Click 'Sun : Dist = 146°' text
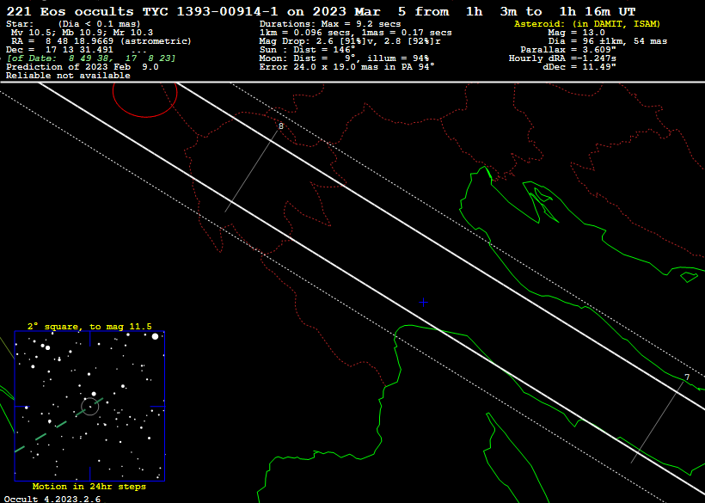 coord(307,50)
